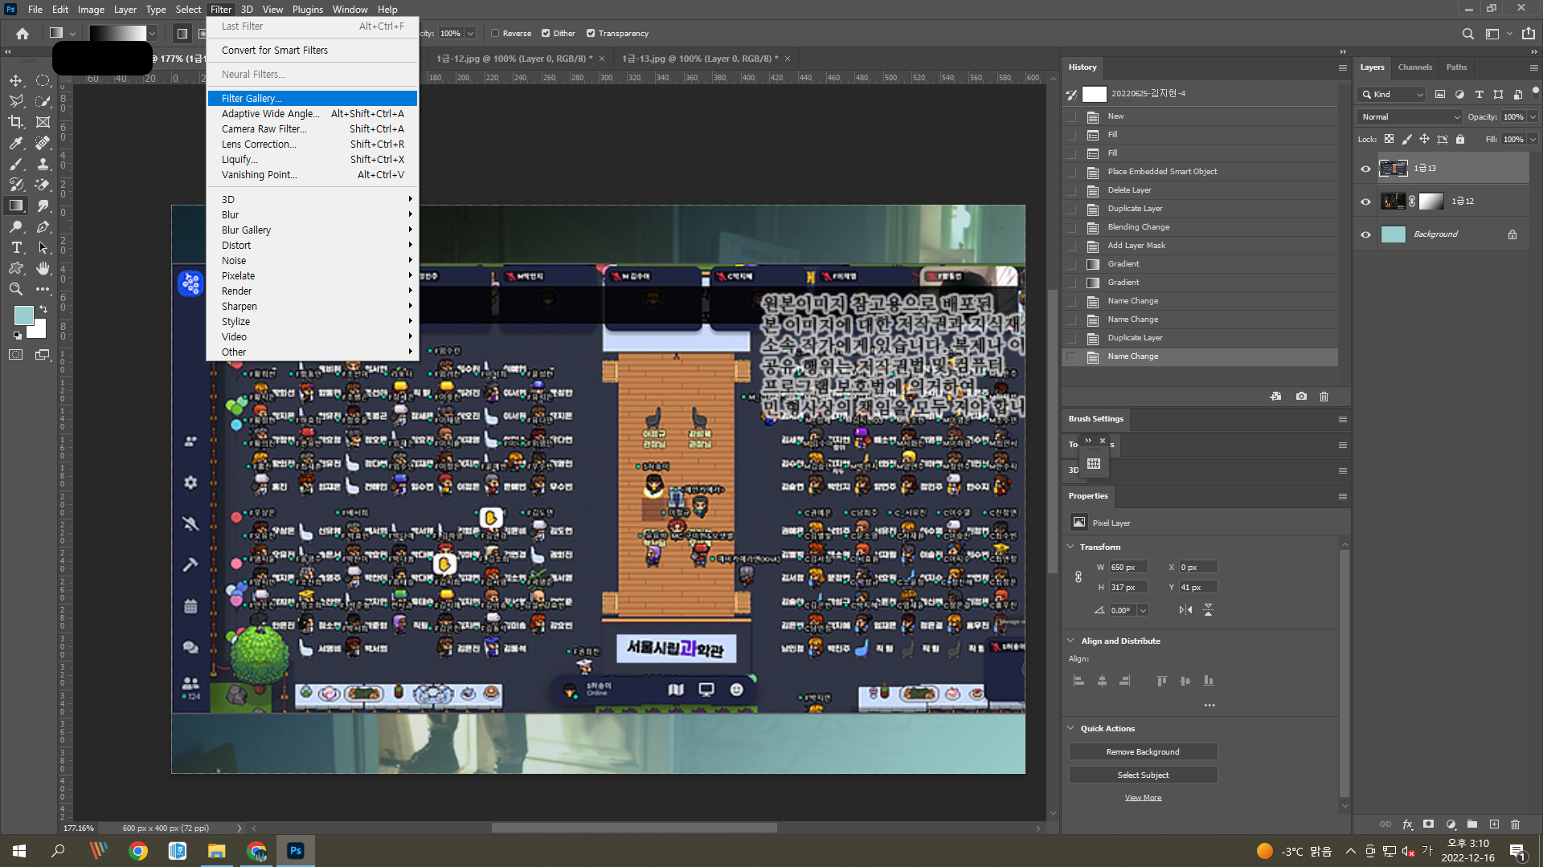The height and width of the screenshot is (867, 1543).
Task: Select the Horizontal Type tool
Action: (x=15, y=247)
